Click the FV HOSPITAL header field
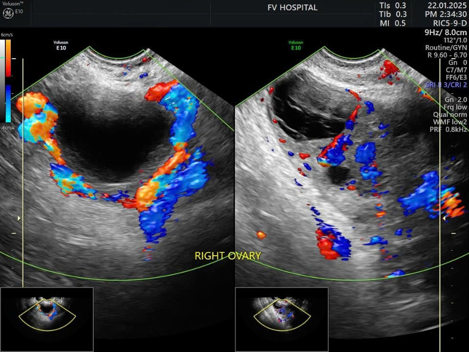 point(292,7)
